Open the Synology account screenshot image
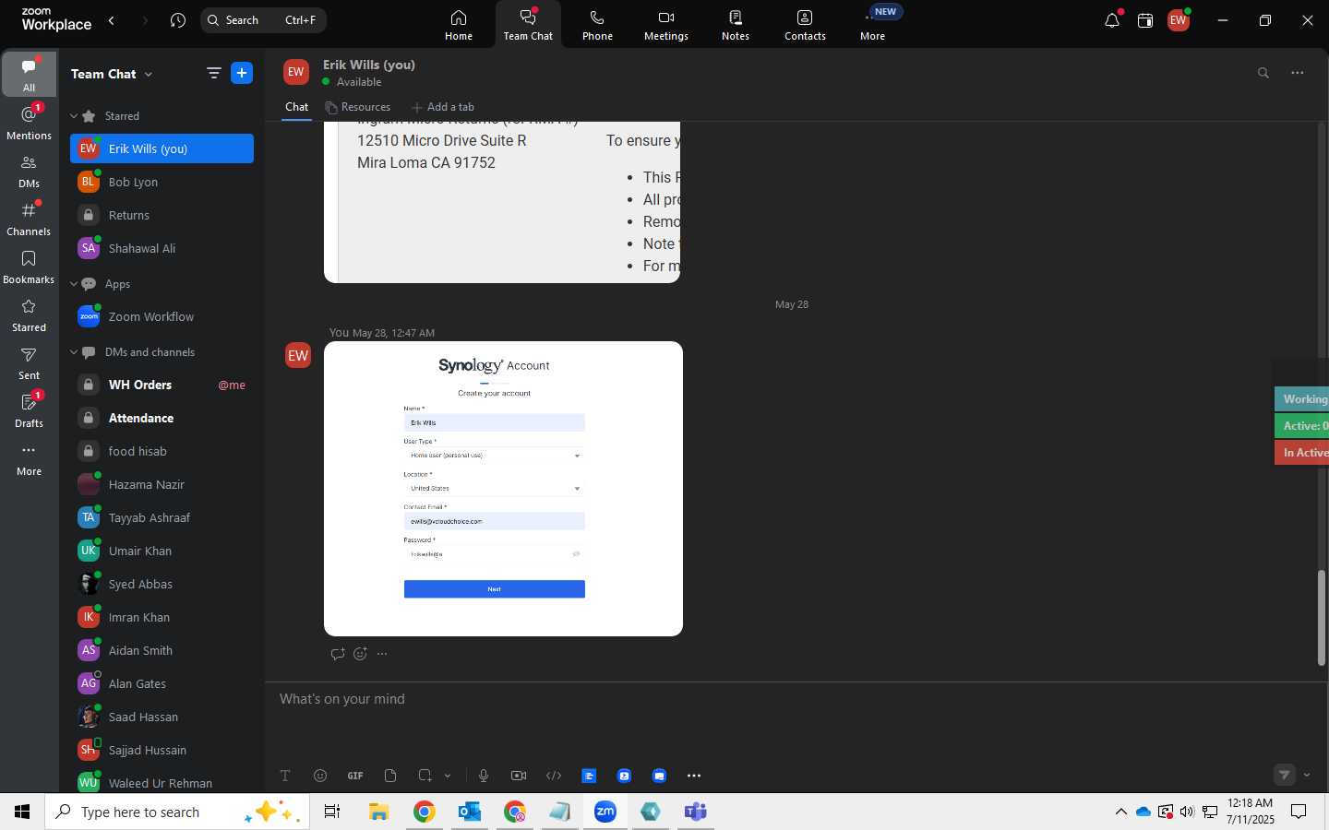The image size is (1329, 830). point(503,489)
